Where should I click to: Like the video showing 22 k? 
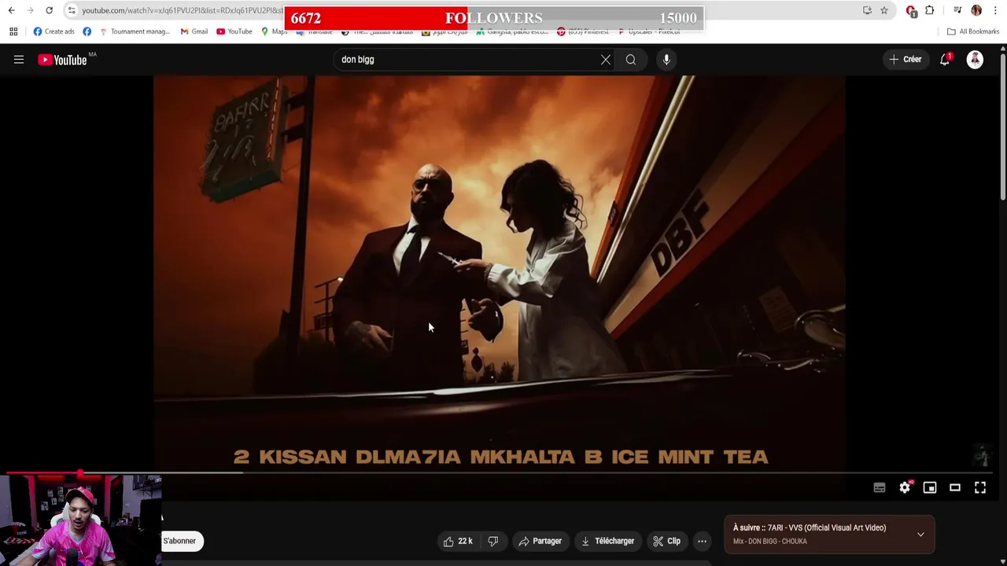458,541
